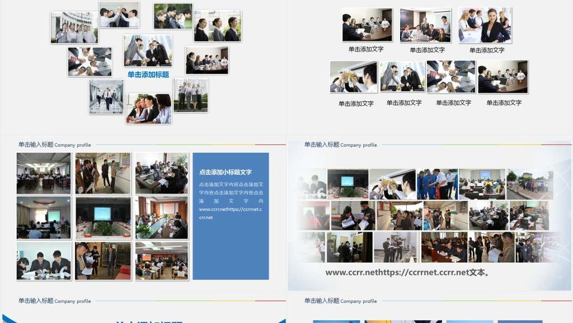Click four people standing outdoors photo in collage
The image size is (573, 323).
coord(191,95)
